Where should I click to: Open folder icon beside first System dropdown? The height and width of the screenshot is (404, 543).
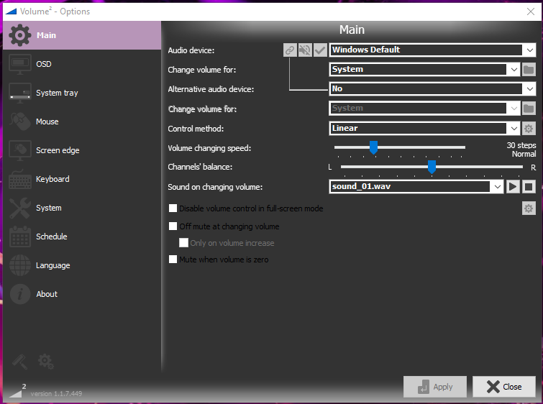(x=529, y=70)
